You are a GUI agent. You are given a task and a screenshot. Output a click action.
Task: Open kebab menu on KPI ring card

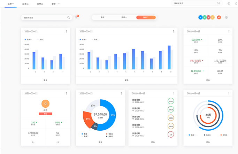click(x=229, y=93)
